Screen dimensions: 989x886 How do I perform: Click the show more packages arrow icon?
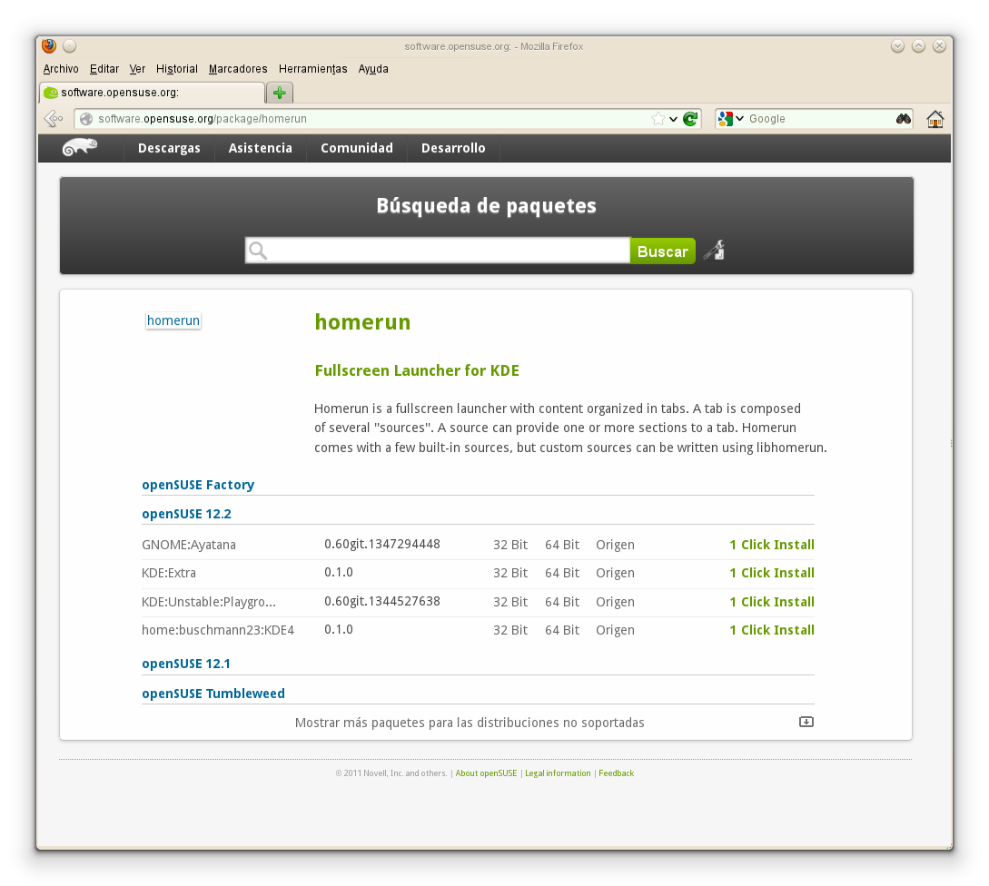(806, 722)
